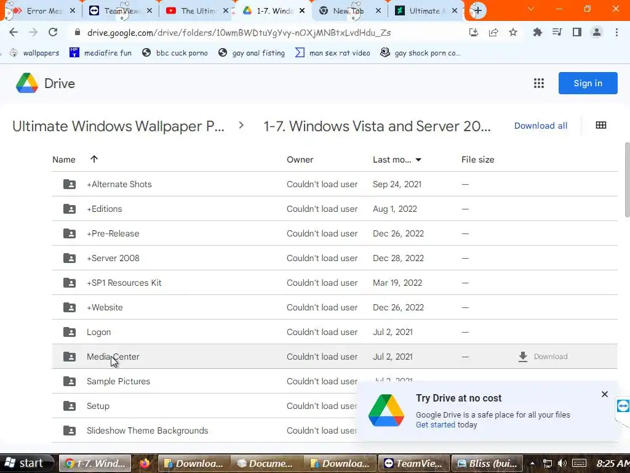The image size is (630, 473).
Task: Show hidden tray icons arrow
Action: (532, 464)
